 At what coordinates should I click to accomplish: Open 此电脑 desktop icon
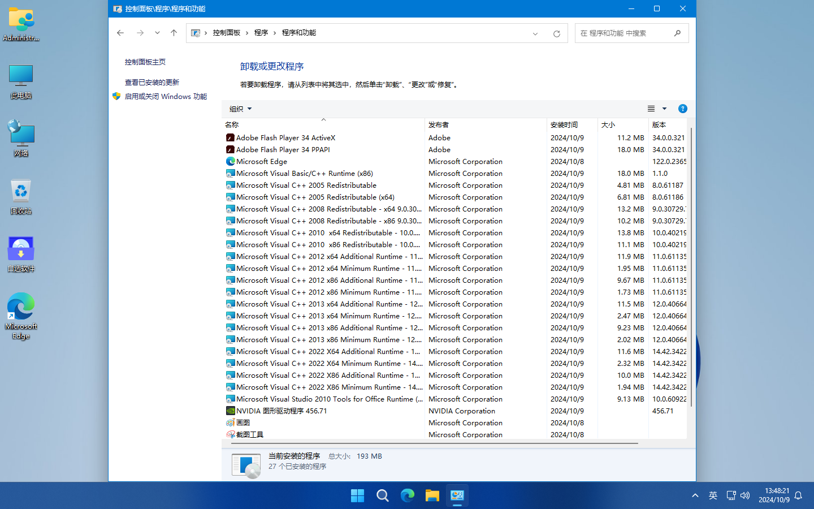click(21, 82)
